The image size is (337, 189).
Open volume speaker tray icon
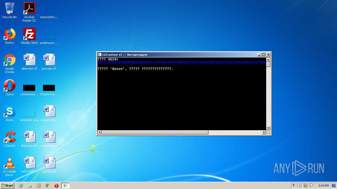pos(299,186)
